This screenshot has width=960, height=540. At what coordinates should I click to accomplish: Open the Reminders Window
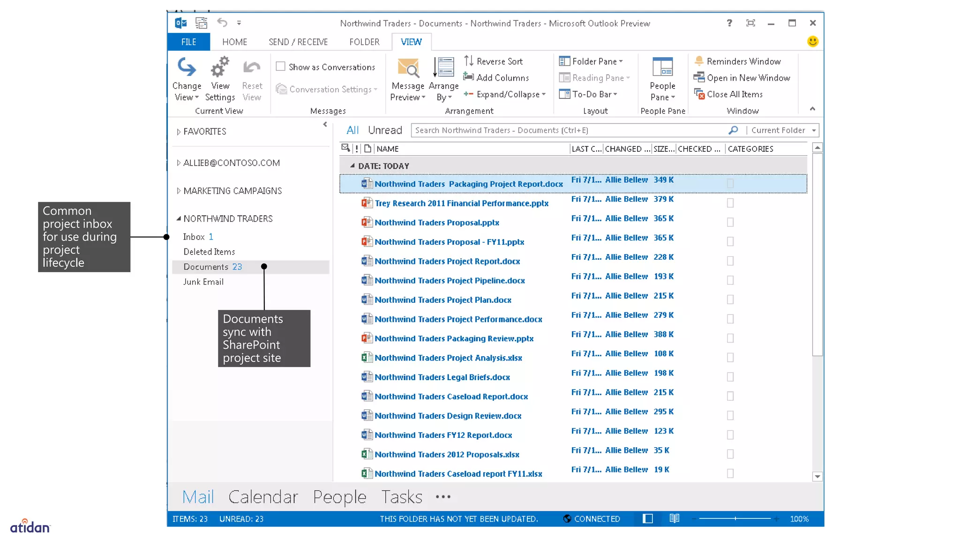(737, 61)
